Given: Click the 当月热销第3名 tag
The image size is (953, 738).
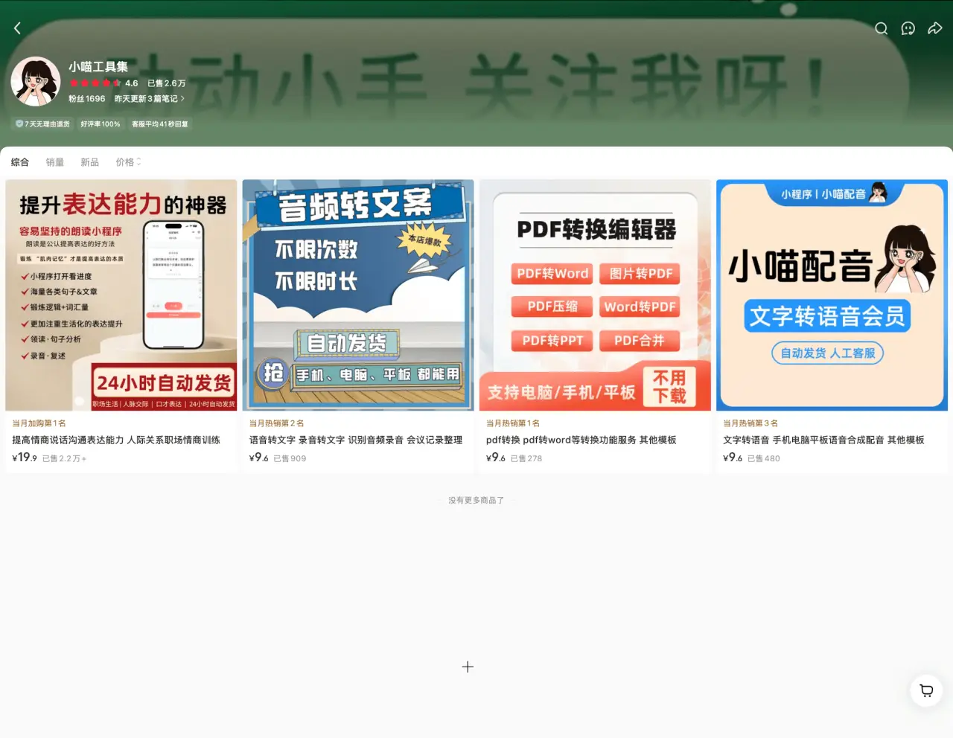Looking at the screenshot, I should 750,423.
